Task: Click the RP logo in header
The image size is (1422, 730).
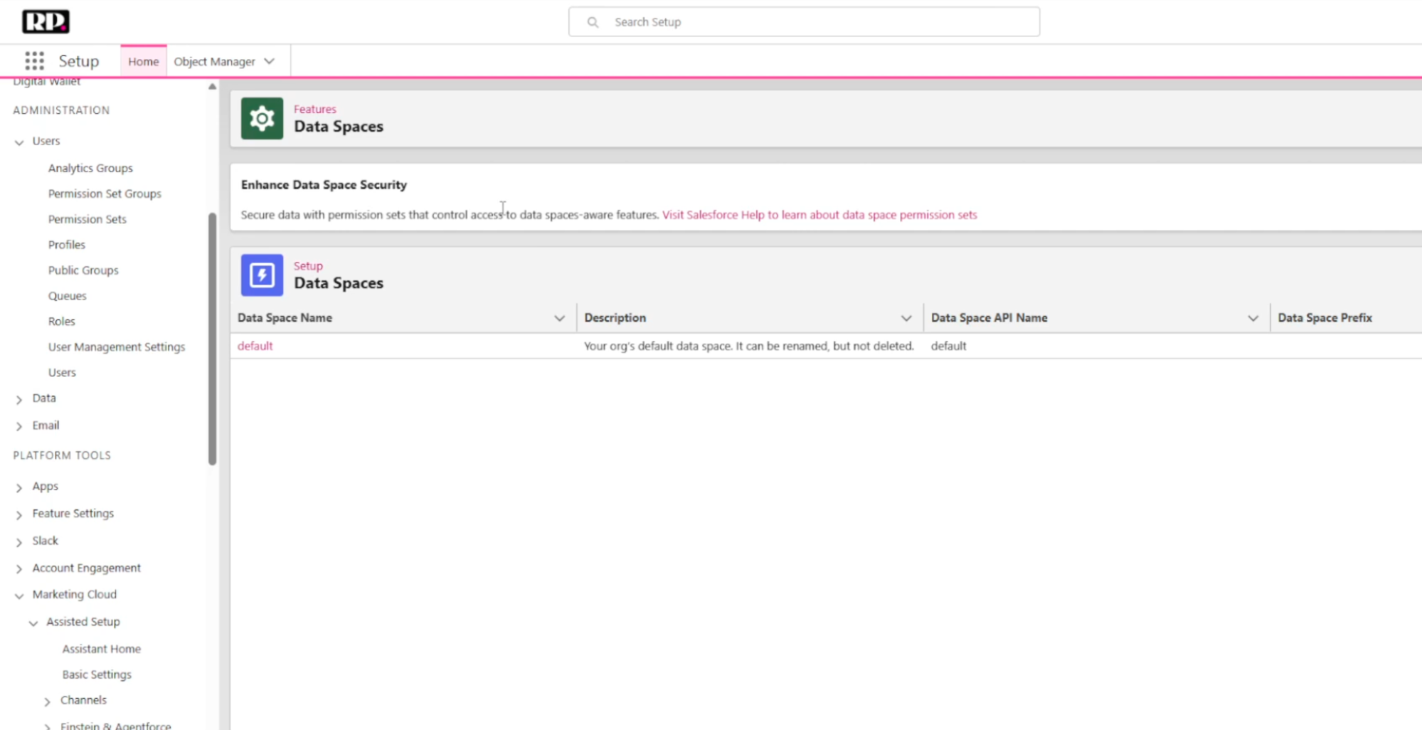Action: point(46,21)
